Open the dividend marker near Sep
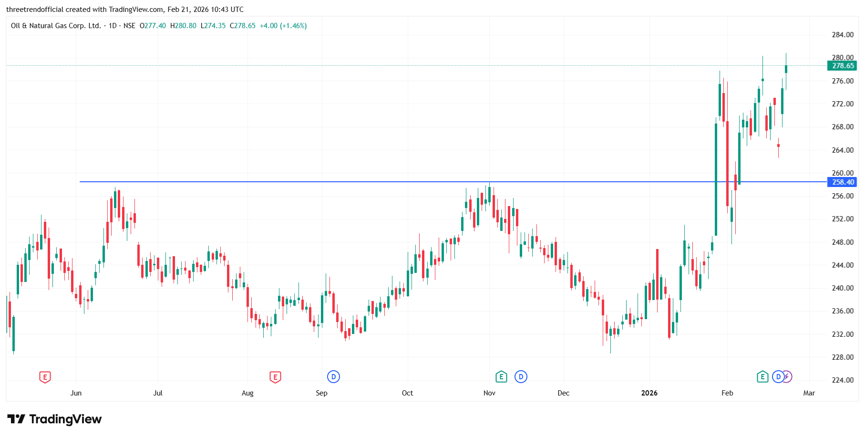This screenshot has height=437, width=865. pyautogui.click(x=333, y=377)
